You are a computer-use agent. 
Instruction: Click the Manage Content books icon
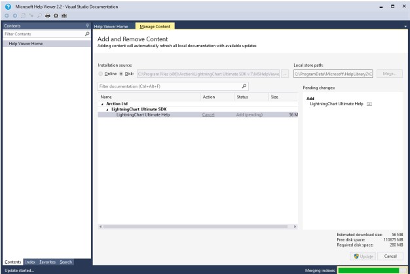click(x=64, y=16)
